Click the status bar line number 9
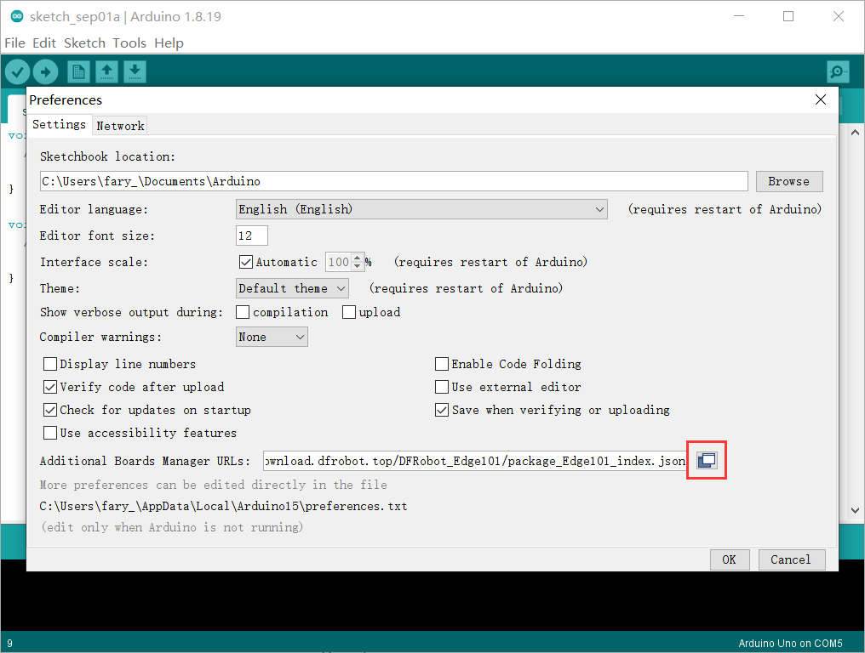 9,643
